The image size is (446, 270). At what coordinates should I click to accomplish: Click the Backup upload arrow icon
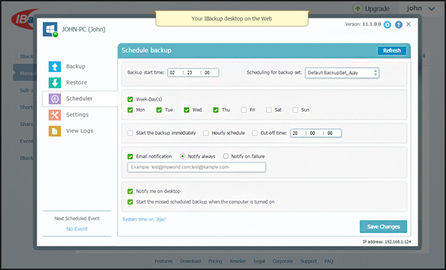click(x=55, y=66)
